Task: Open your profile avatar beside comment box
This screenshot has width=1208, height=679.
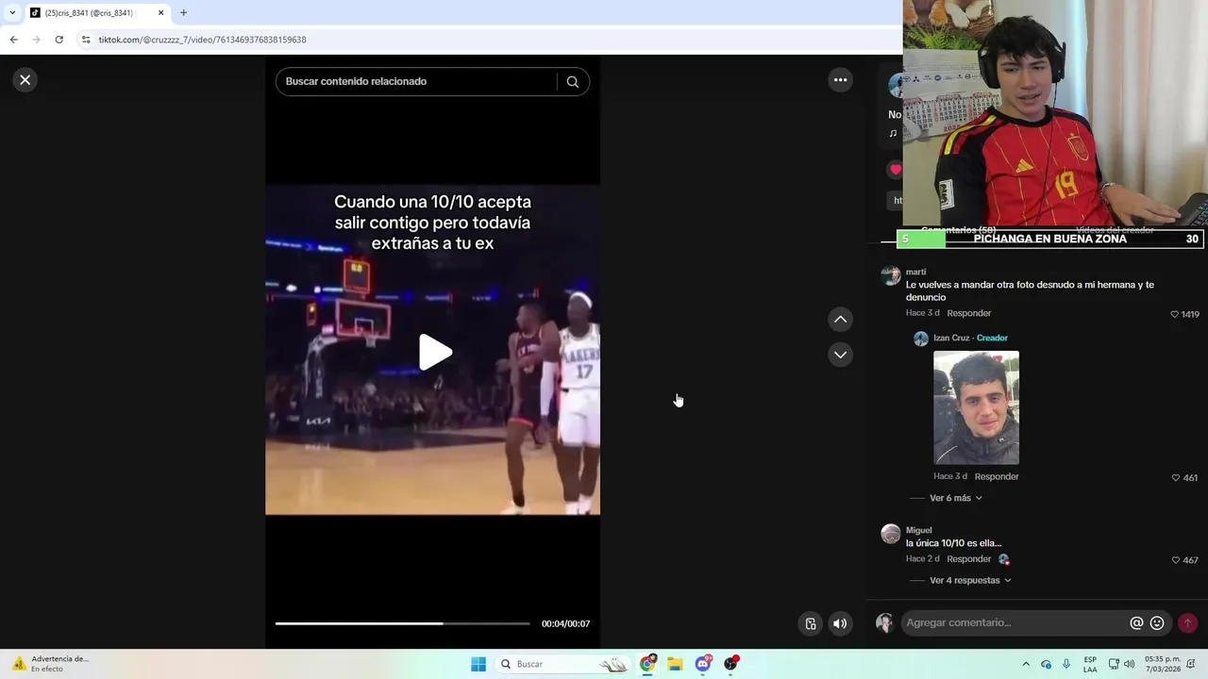Action: click(884, 622)
